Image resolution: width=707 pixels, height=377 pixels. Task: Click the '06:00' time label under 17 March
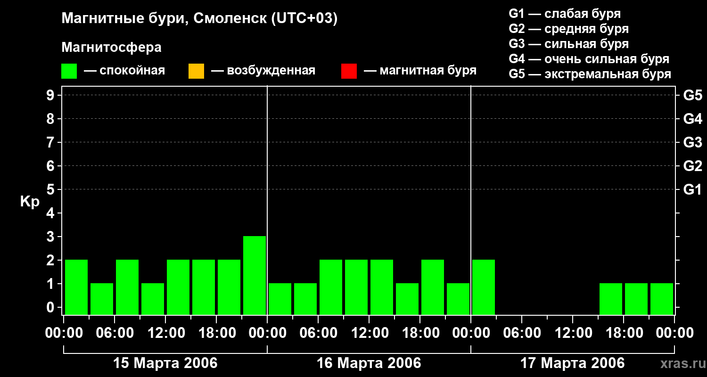click(x=522, y=333)
